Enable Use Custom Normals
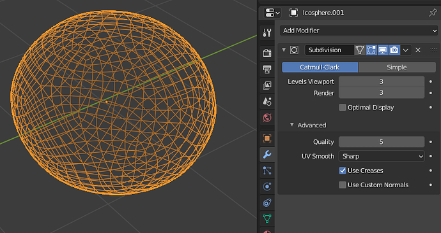Screen dimensions: 441x233 (343, 185)
